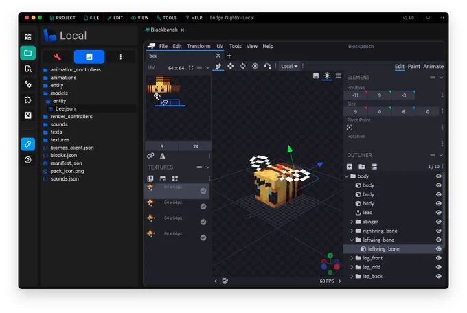Open Blockbench UV menu
The height and width of the screenshot is (313, 467).
pos(220,46)
